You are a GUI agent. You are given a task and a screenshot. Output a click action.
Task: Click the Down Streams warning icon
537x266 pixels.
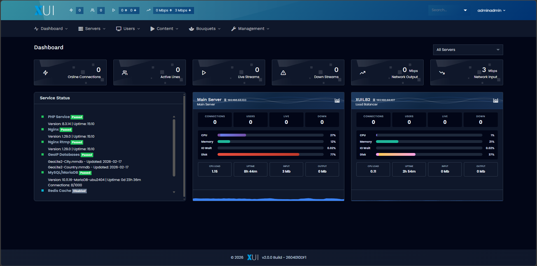coord(283,73)
